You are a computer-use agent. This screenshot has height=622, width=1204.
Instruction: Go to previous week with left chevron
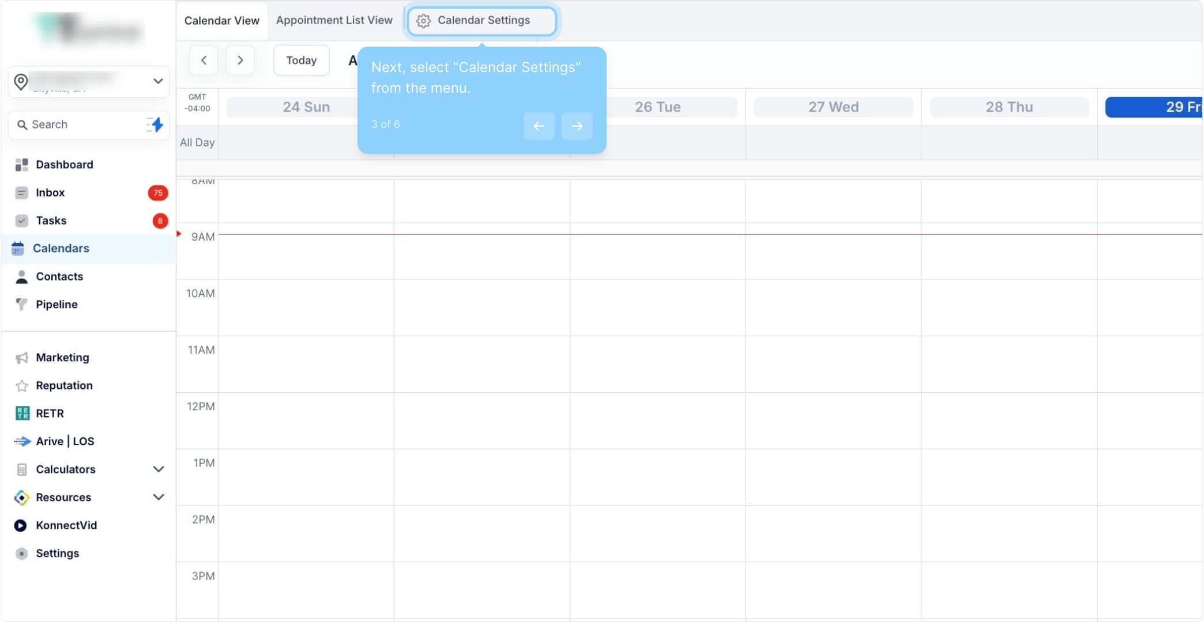204,60
